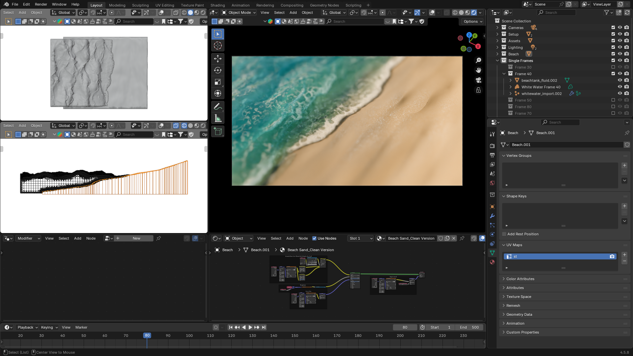Toggle Show Overlays in main viewport header
This screenshot has width=633, height=356.
click(x=432, y=13)
